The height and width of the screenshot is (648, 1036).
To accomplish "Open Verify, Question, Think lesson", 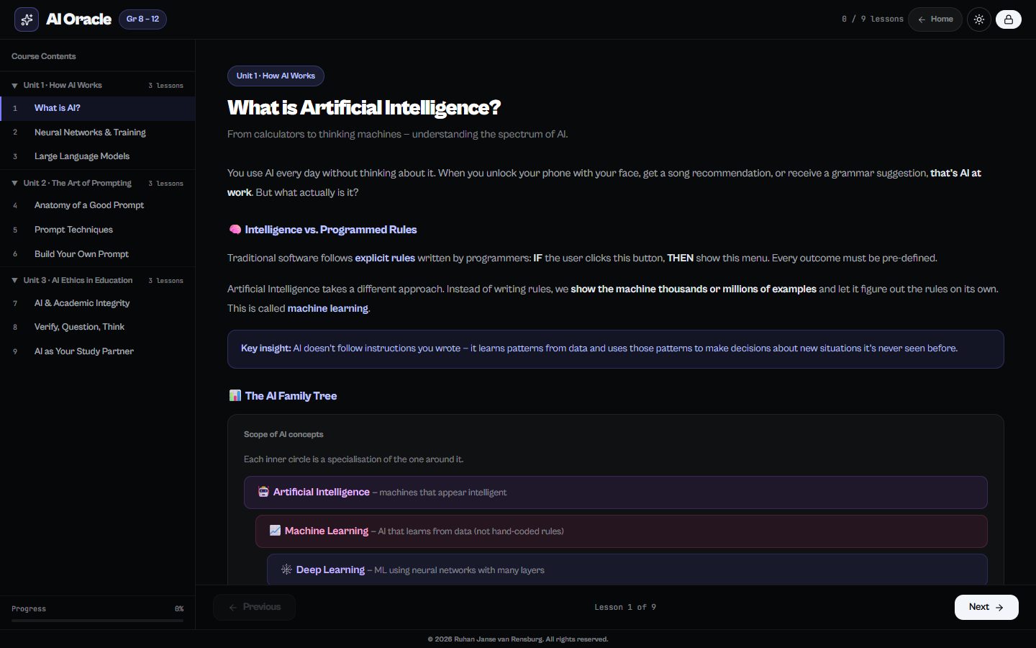I will coord(97,327).
